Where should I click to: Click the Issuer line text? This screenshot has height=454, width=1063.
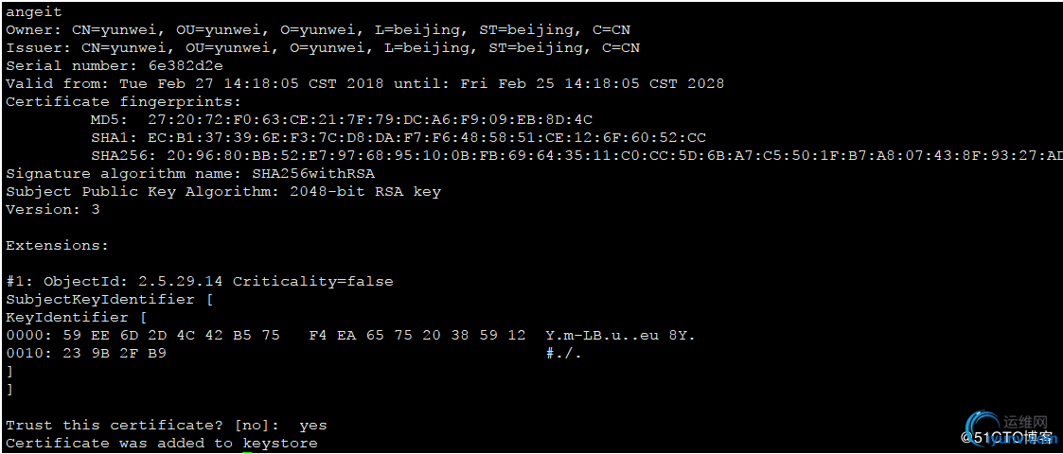point(323,48)
